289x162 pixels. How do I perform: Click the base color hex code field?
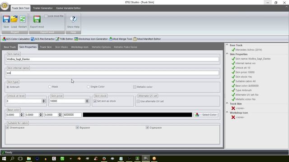point(72,115)
